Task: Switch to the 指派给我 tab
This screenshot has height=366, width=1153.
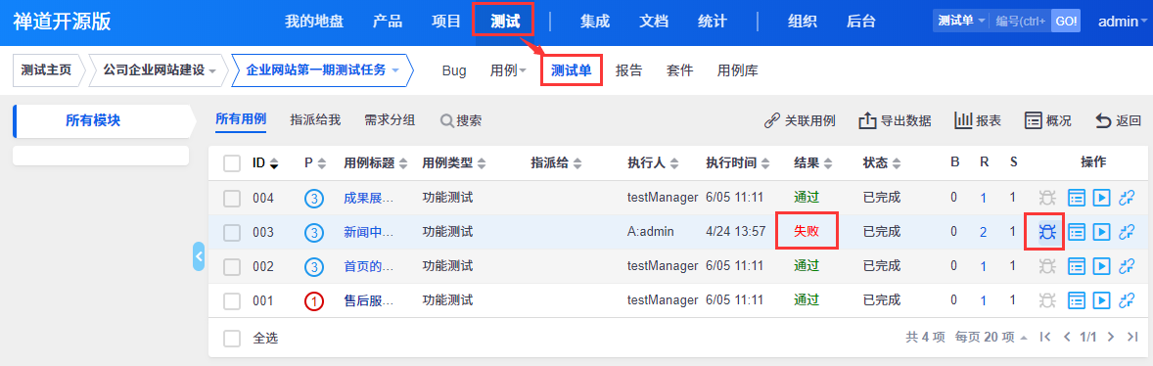Action: [315, 119]
